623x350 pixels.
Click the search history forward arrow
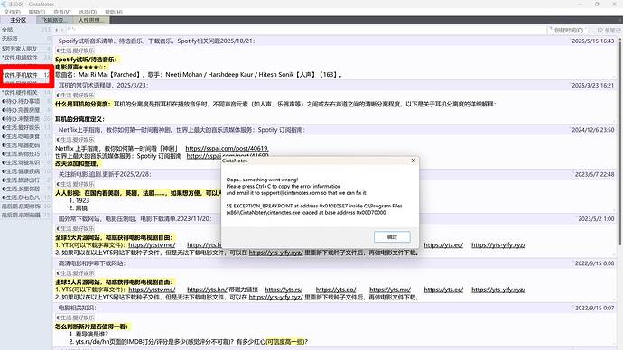tap(62, 30)
